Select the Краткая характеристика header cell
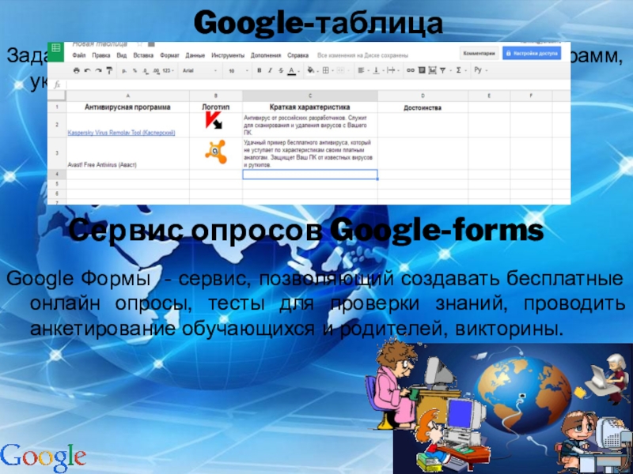 [310, 107]
